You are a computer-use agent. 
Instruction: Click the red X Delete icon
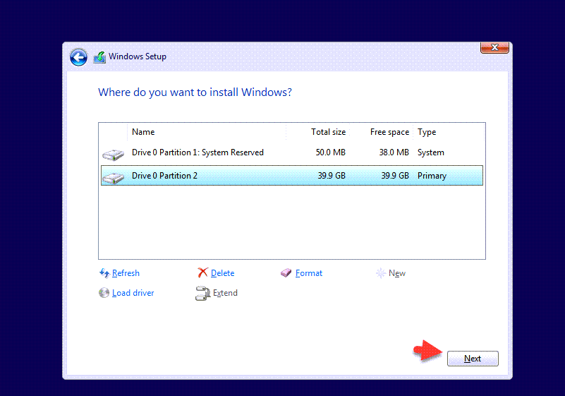(203, 273)
